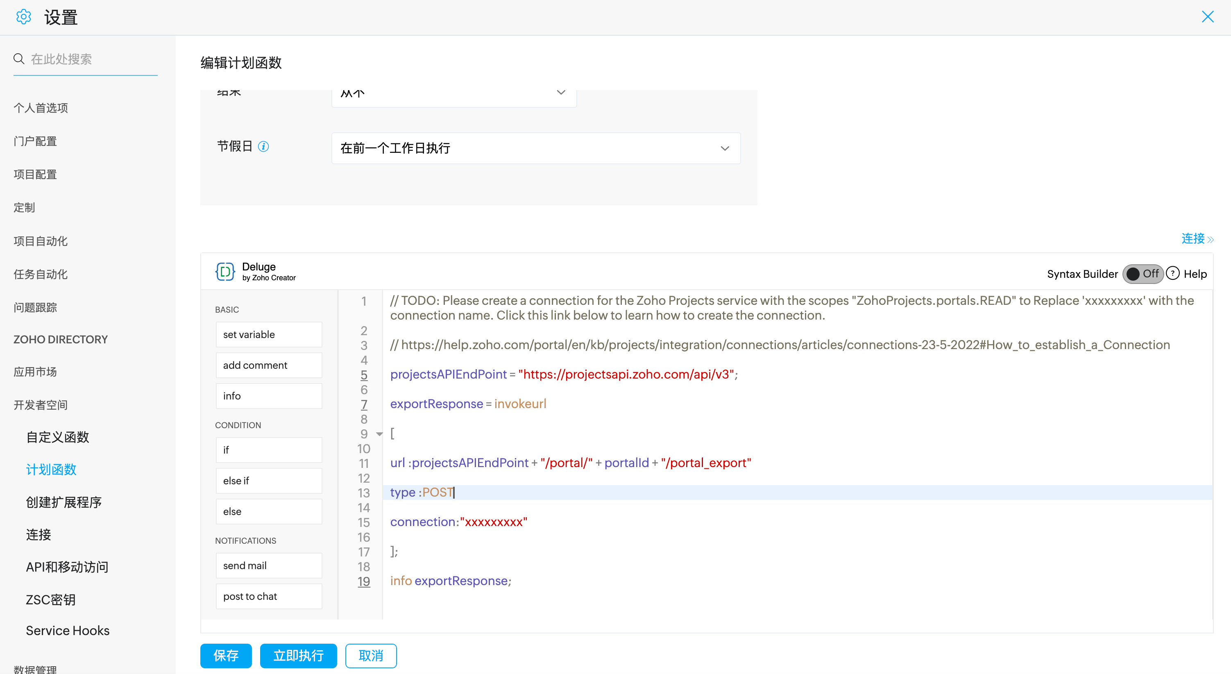Click the settings search field
Image resolution: width=1231 pixels, height=674 pixels.
pos(91,59)
